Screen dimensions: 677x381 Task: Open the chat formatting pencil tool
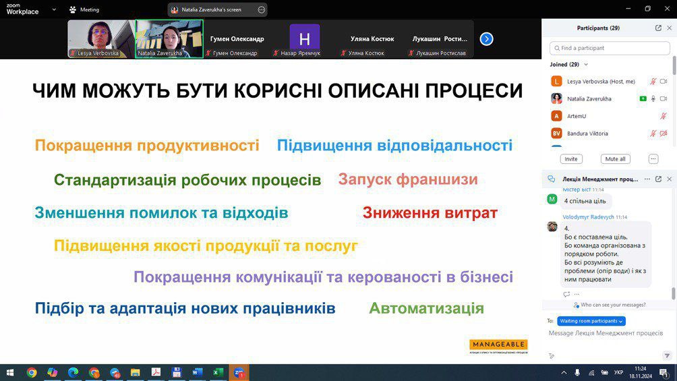[552, 355]
